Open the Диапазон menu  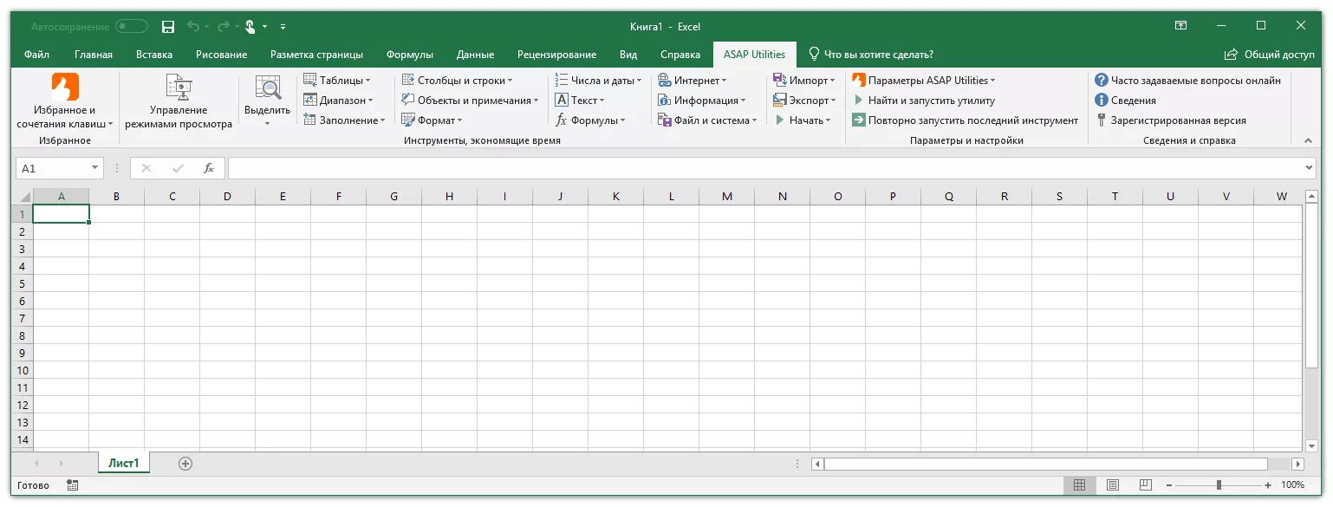(341, 101)
